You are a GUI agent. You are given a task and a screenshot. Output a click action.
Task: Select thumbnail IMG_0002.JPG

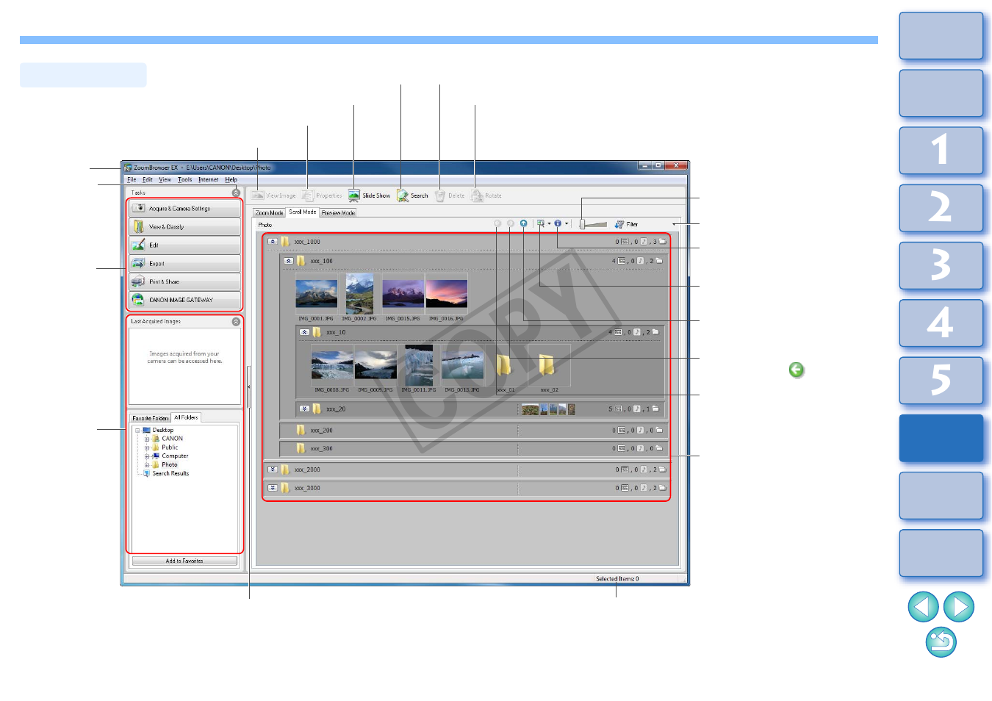click(x=360, y=294)
